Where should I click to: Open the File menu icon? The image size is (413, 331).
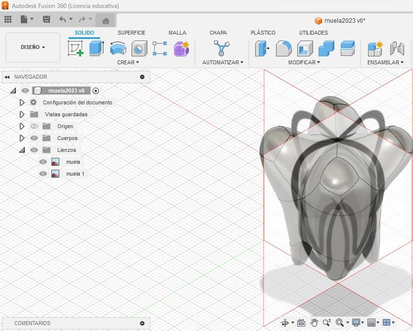[24, 19]
